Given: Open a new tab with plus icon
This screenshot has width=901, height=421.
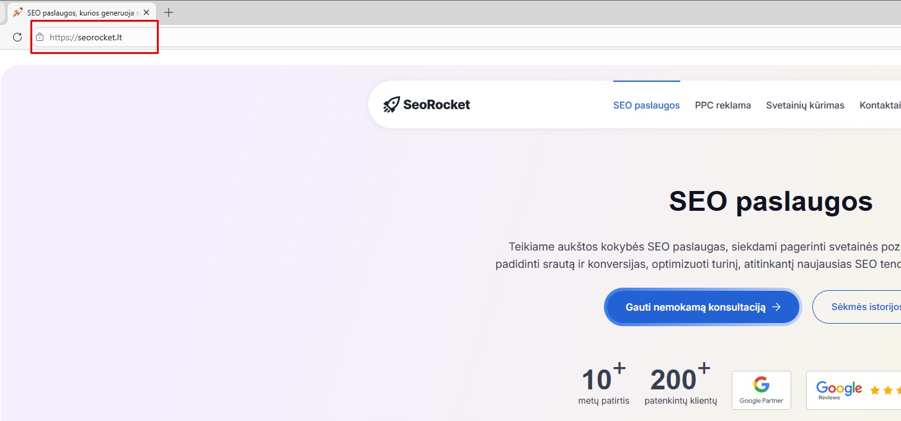Looking at the screenshot, I should click(x=169, y=12).
